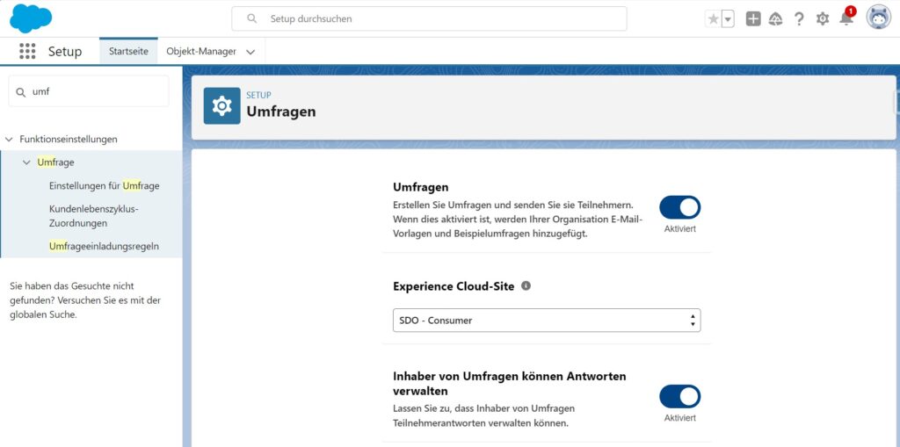
Task: Open the Trailhead guidance icon
Action: pyautogui.click(x=775, y=19)
